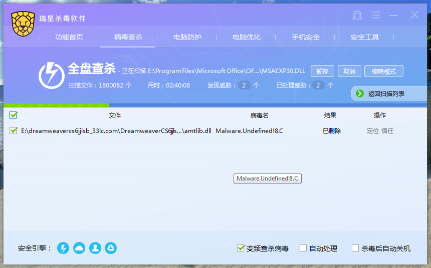Select the lightning security engine icon
This screenshot has width=431, height=268.
point(63,248)
